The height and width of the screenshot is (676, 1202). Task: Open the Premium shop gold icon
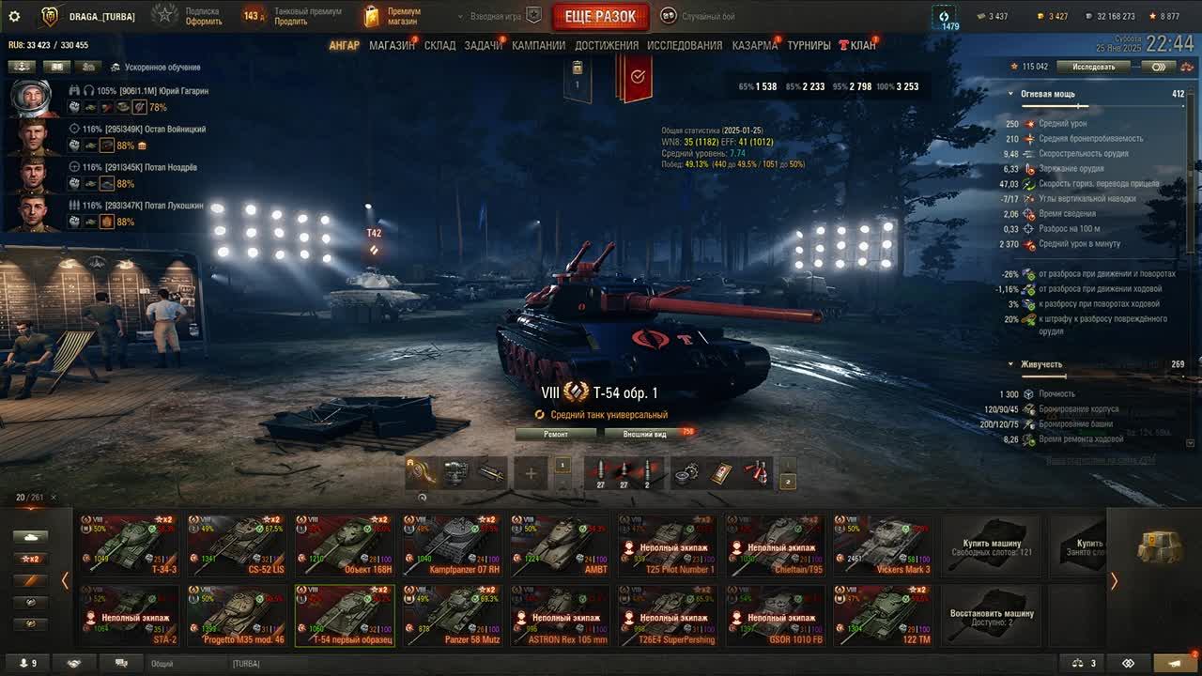[x=373, y=16]
